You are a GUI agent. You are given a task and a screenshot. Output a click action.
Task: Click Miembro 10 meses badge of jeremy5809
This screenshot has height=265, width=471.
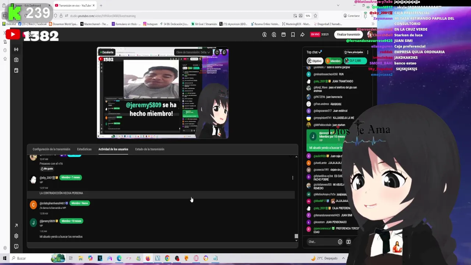pyautogui.click(x=71, y=221)
